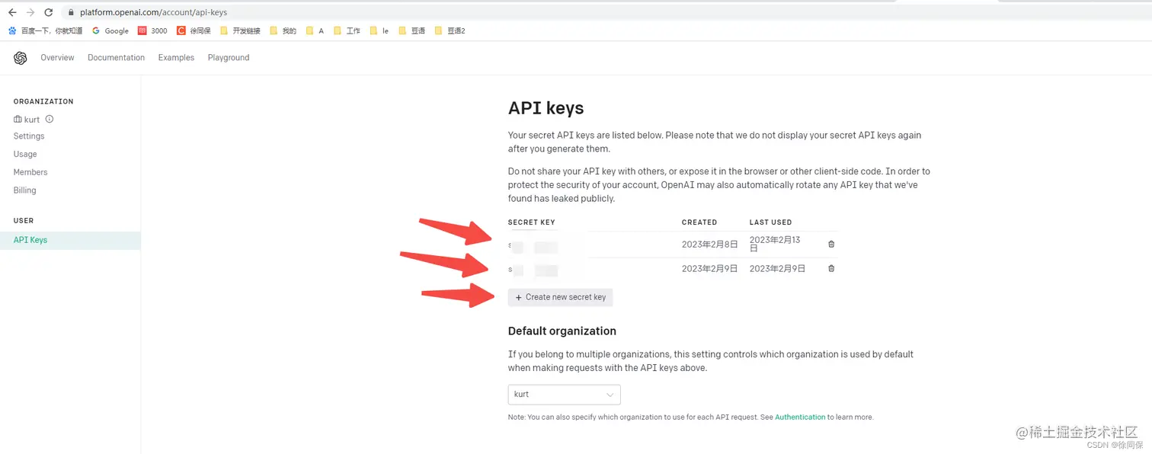Open the Documentation nav item
1152x454 pixels.
[x=116, y=58]
